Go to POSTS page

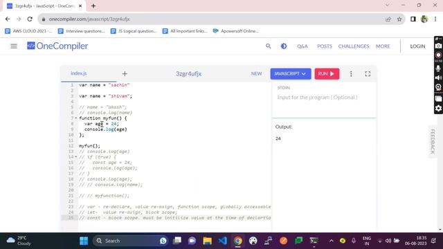[x=325, y=46]
